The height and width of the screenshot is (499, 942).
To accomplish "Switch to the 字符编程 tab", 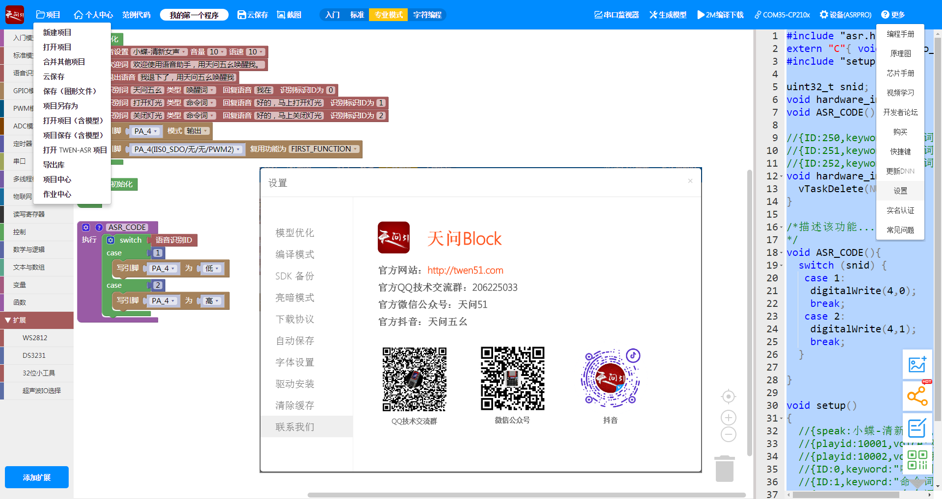I will click(427, 15).
